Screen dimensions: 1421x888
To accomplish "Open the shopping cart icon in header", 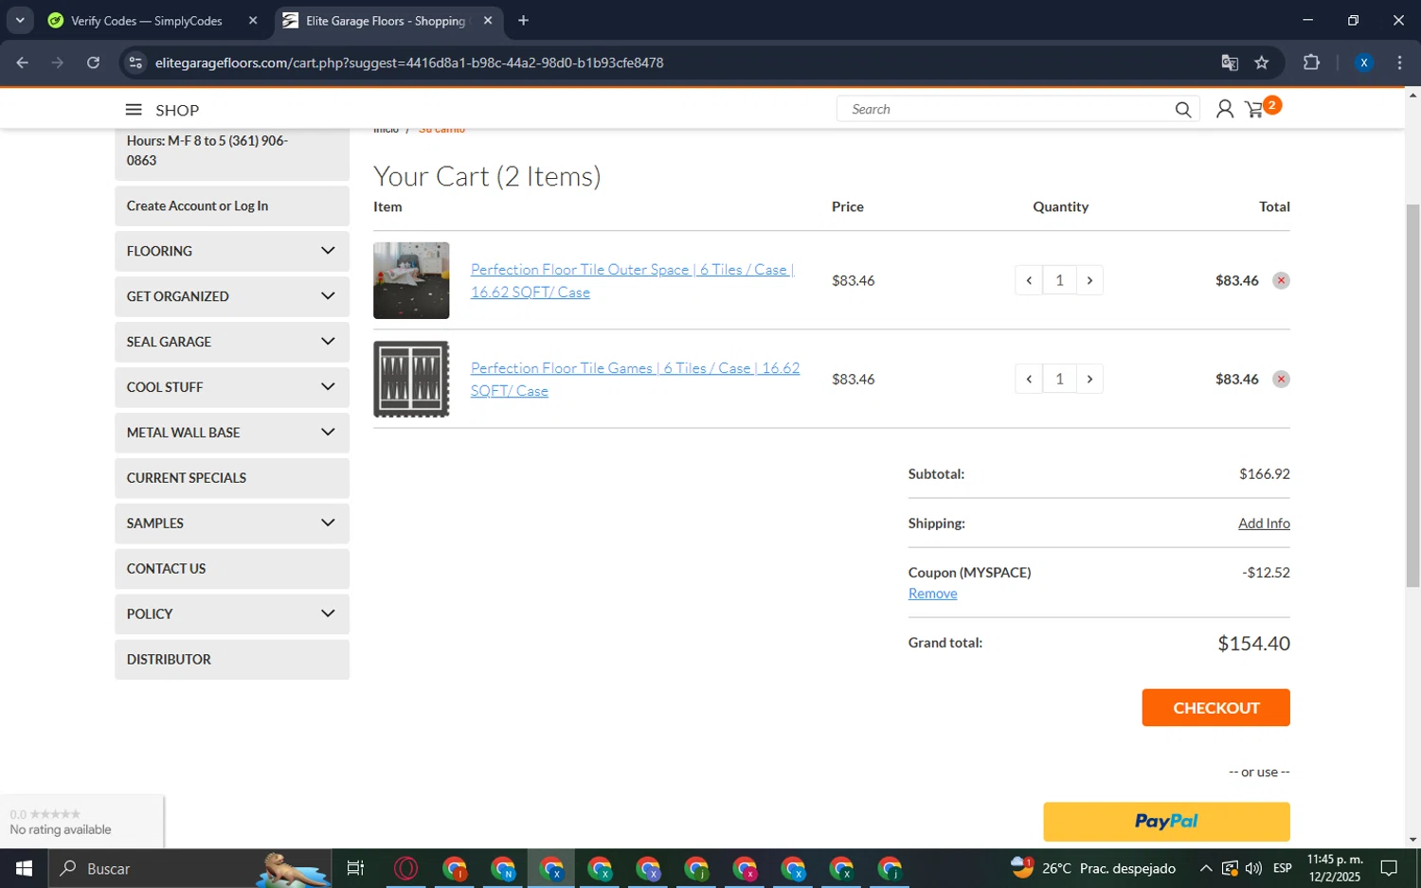I will coord(1255,110).
